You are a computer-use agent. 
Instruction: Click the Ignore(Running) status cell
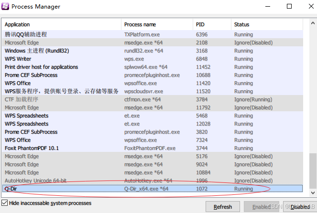pos(253,99)
